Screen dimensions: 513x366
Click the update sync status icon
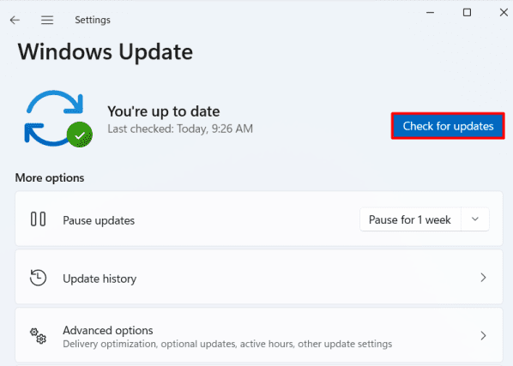tap(58, 118)
